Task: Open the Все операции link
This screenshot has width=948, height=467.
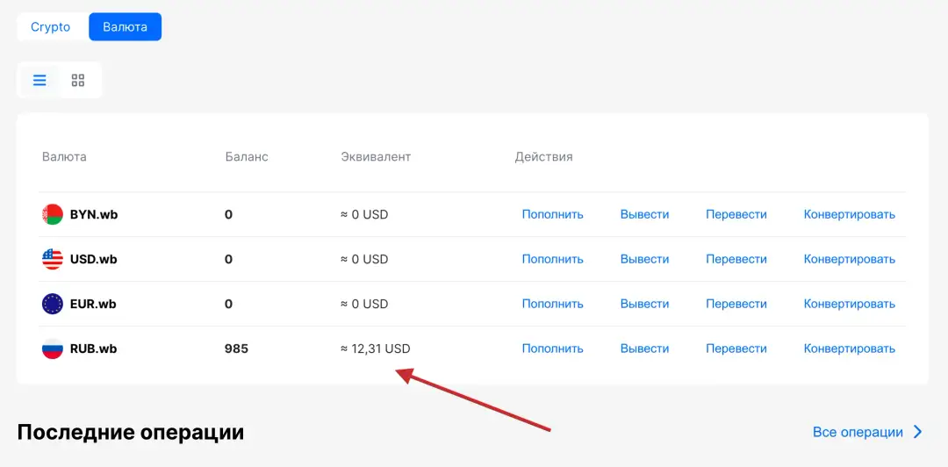Action: click(858, 432)
